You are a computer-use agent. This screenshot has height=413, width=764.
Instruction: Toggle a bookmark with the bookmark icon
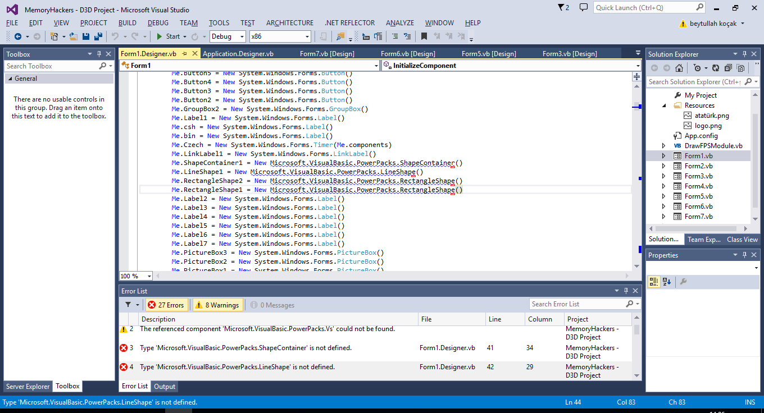[x=424, y=36]
